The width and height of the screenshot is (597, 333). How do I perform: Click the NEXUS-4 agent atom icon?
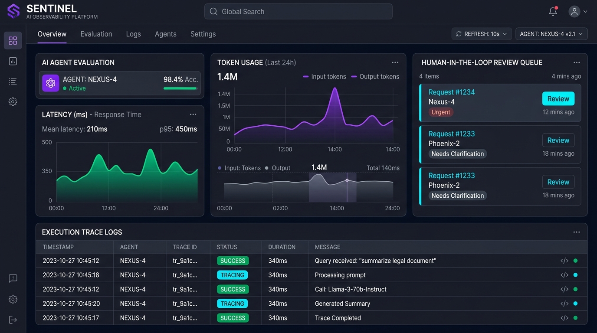tap(51, 83)
